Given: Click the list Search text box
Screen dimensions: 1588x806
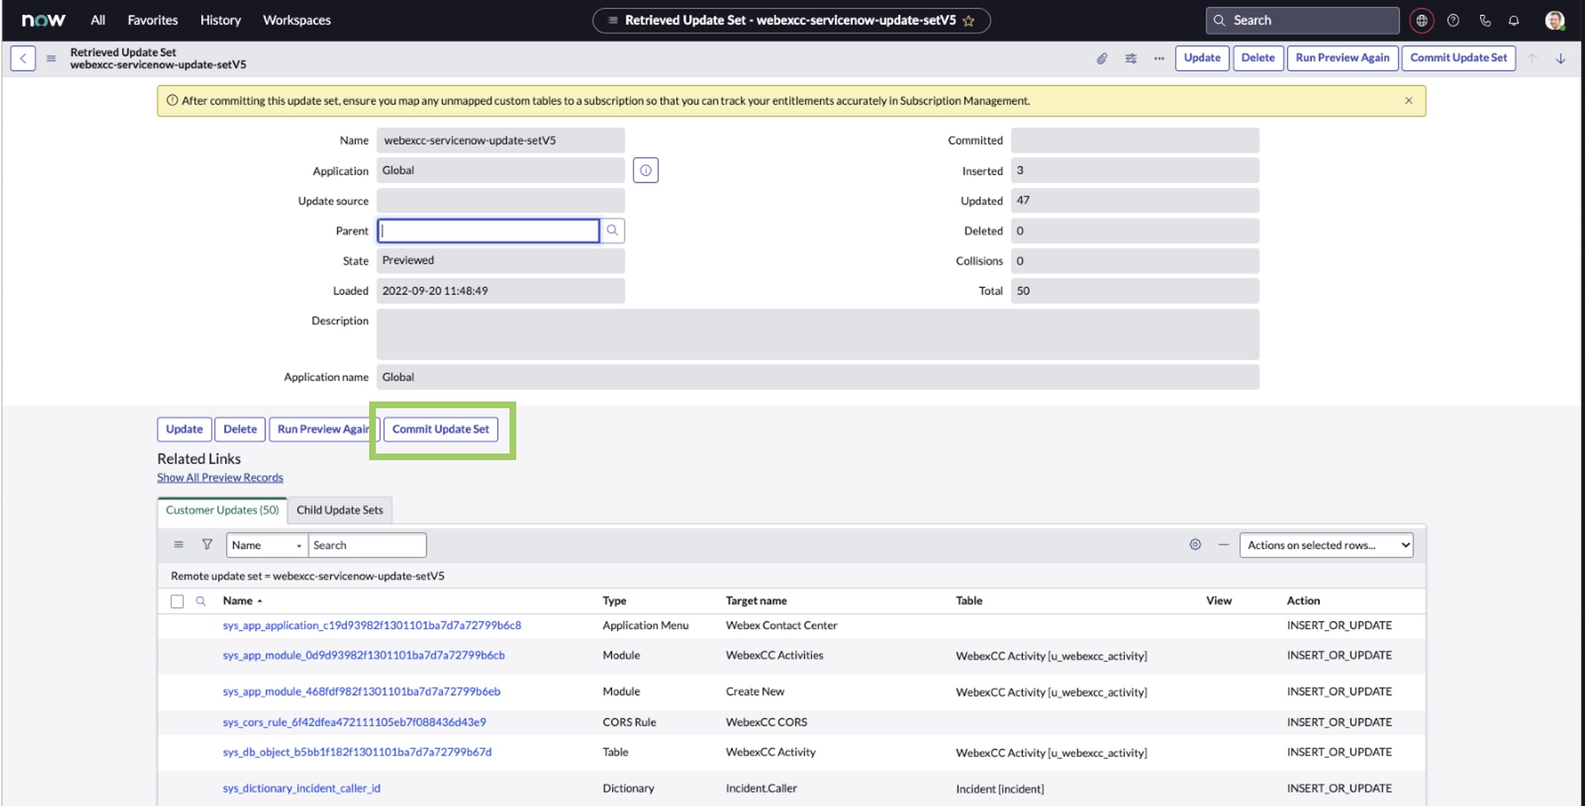Looking at the screenshot, I should [367, 545].
